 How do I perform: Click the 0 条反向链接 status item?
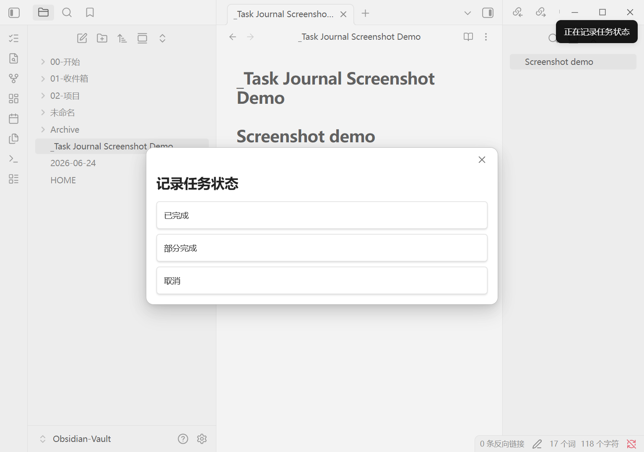coord(502,444)
